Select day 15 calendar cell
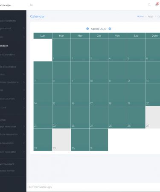Image resolution: width=160 pixels, height=192 pixels. click(61, 95)
